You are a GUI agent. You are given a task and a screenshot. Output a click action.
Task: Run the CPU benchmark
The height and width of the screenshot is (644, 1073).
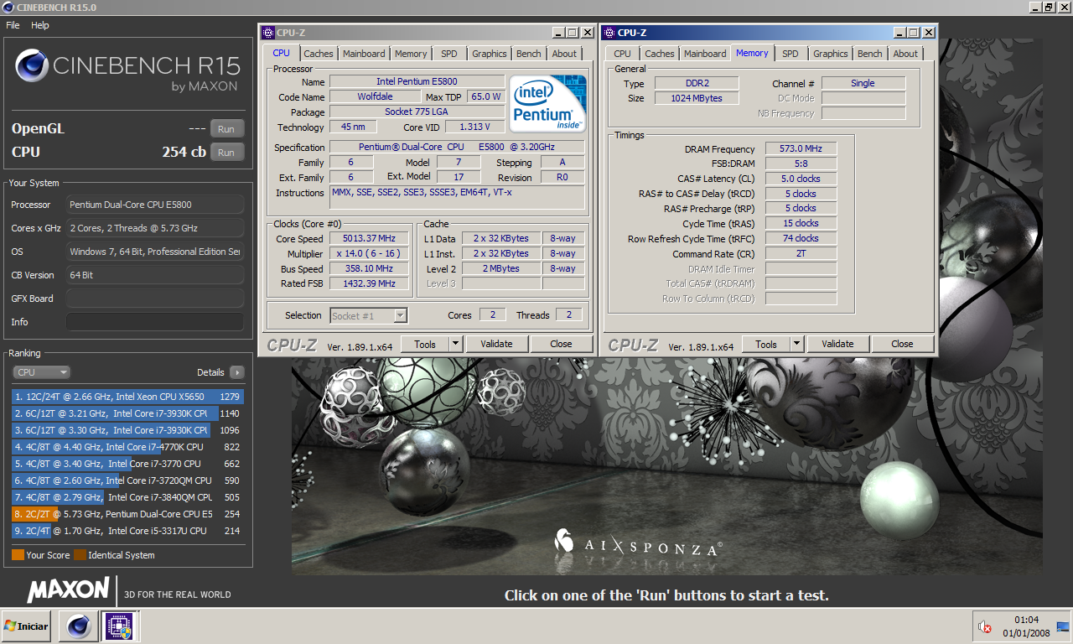pyautogui.click(x=227, y=153)
